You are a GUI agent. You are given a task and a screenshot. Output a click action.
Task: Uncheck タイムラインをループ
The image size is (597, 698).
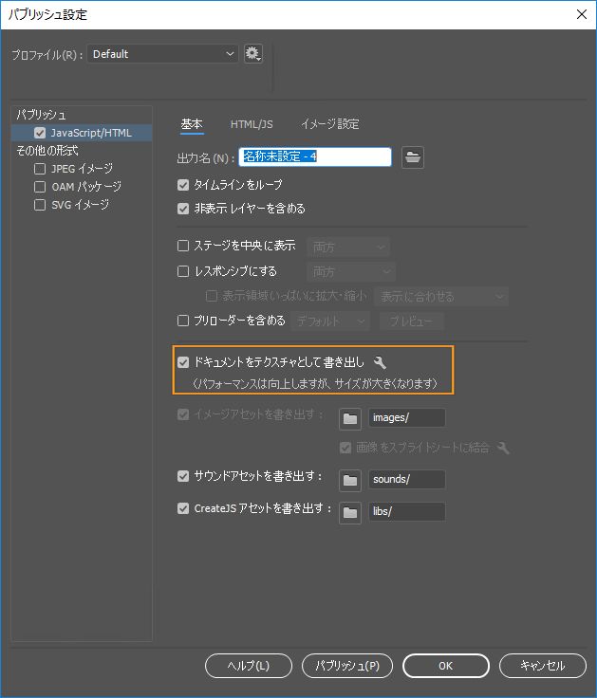(x=183, y=185)
